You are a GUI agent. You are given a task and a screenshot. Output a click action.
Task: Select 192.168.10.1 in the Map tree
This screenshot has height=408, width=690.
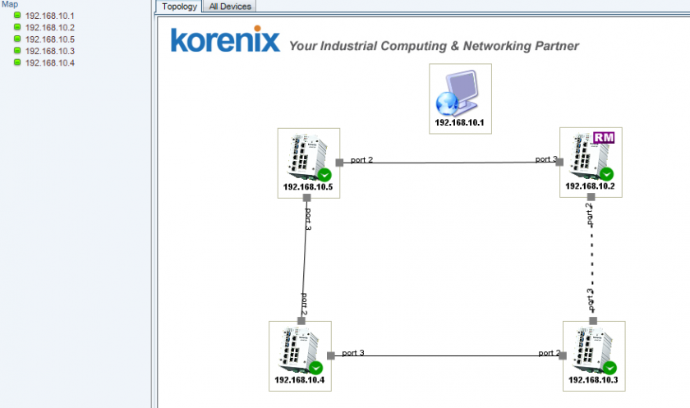pyautogui.click(x=50, y=16)
